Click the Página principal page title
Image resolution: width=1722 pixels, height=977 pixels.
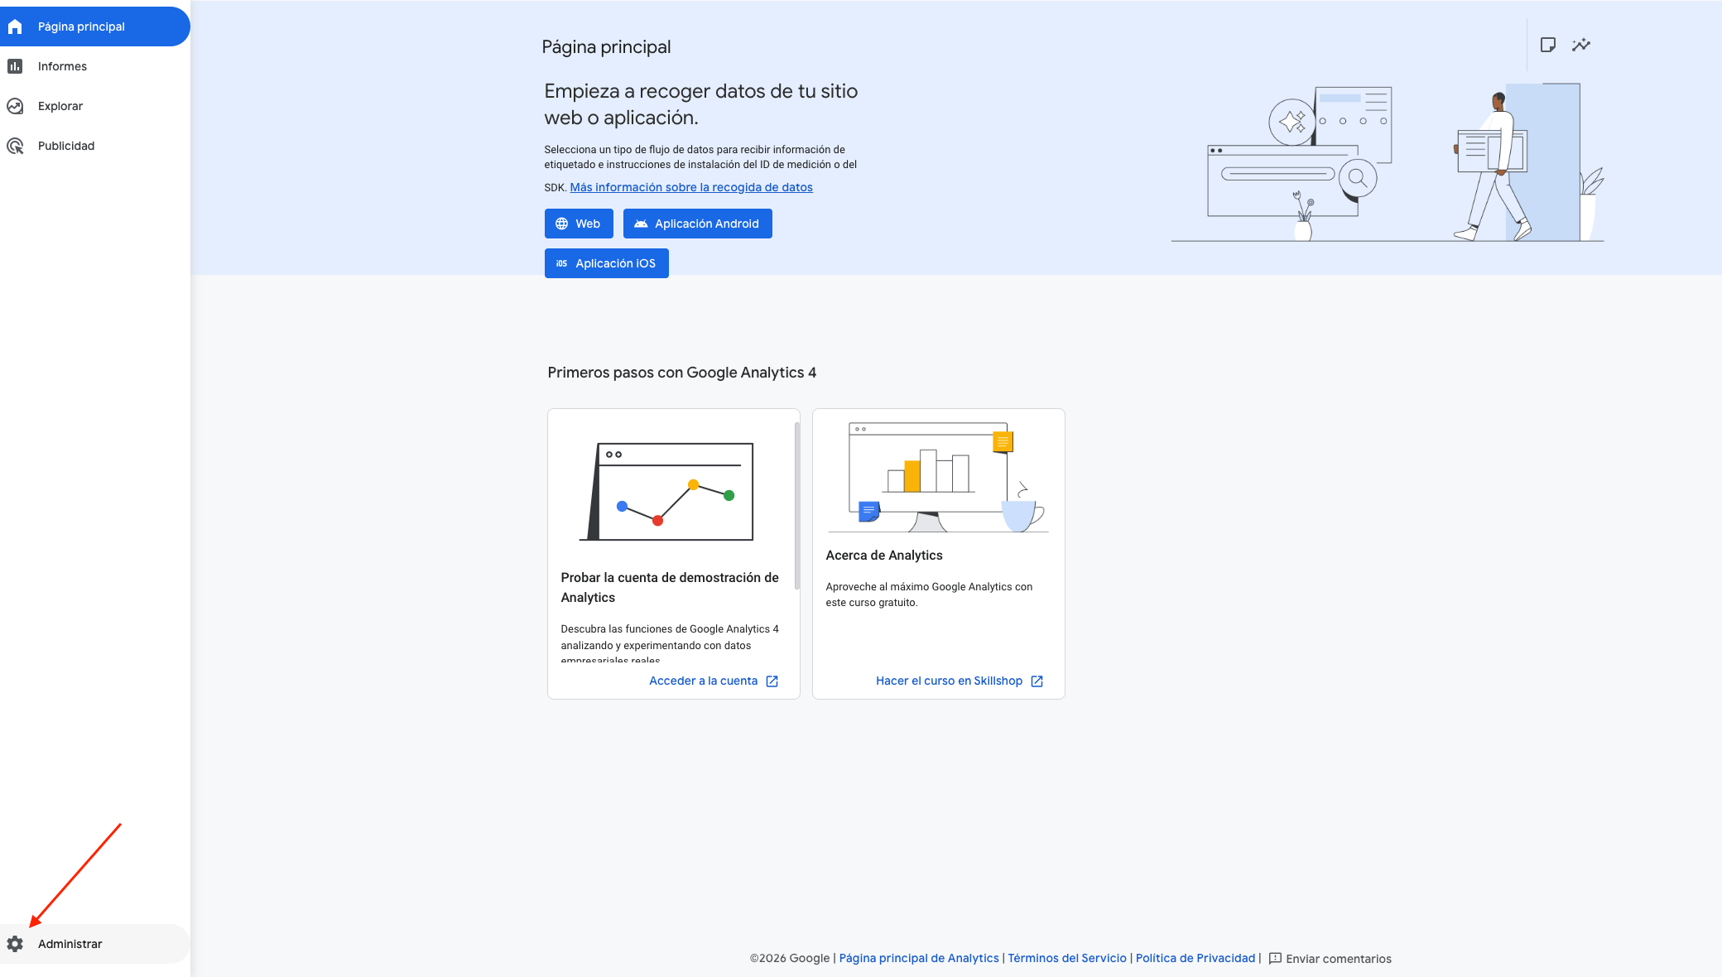tap(607, 47)
